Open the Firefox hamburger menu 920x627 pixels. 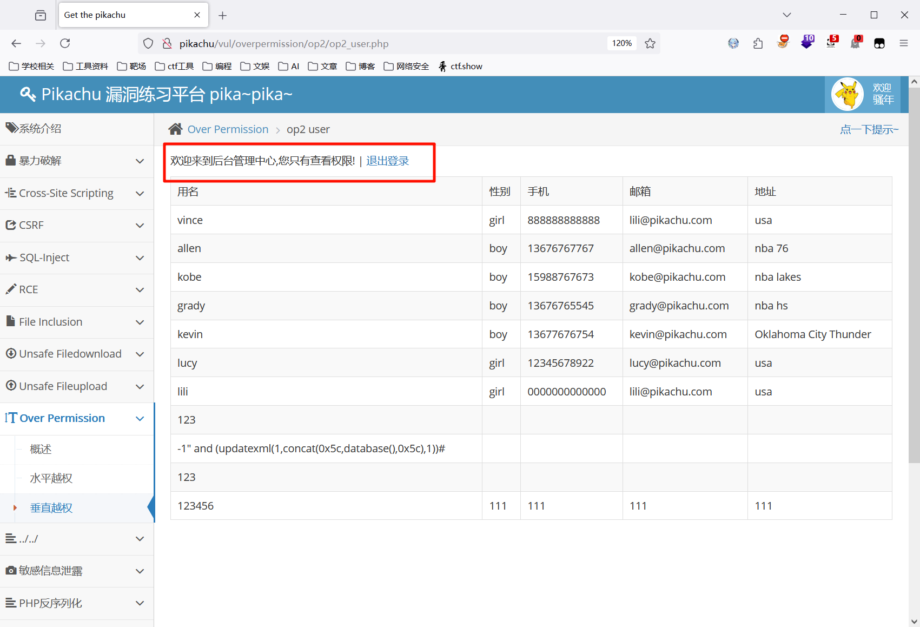pos(904,43)
